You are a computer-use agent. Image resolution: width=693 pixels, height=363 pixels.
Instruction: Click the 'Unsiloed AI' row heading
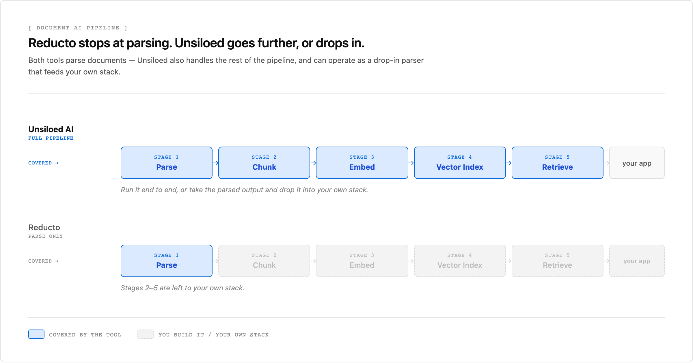point(51,129)
